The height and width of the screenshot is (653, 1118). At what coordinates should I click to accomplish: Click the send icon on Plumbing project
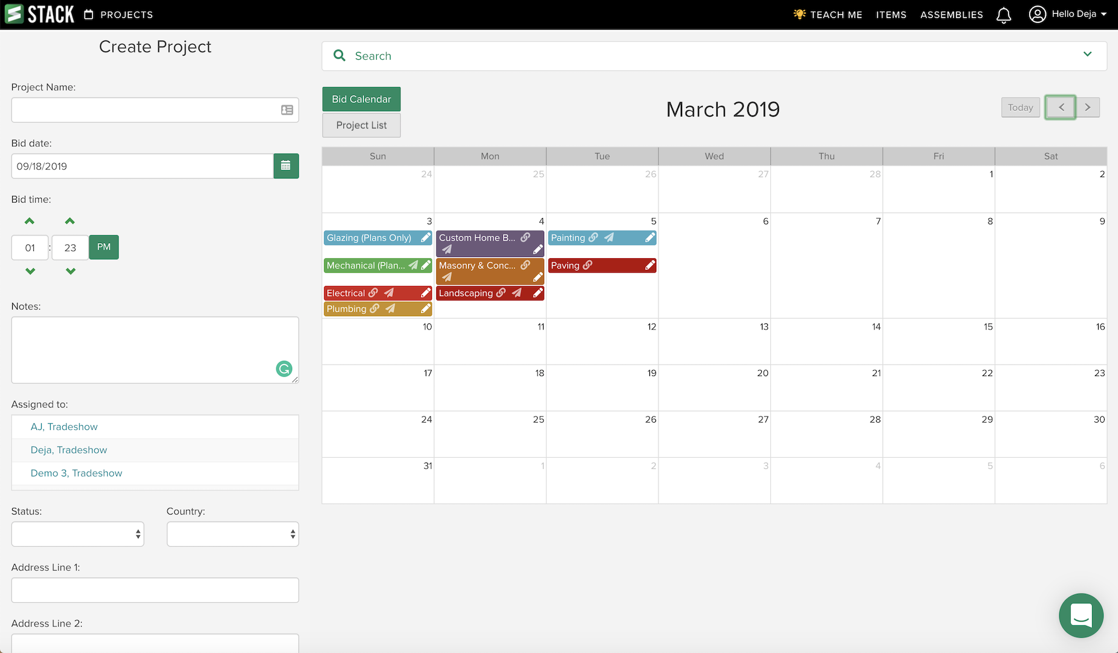(391, 309)
